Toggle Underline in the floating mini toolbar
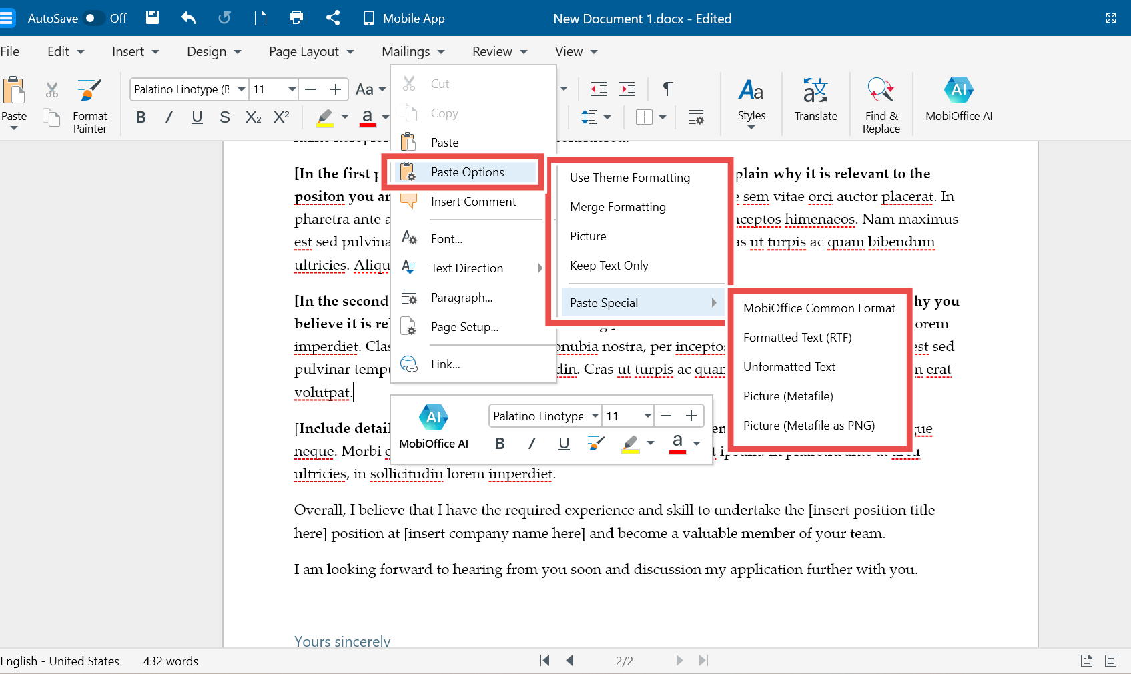The height and width of the screenshot is (674, 1131). pos(564,444)
